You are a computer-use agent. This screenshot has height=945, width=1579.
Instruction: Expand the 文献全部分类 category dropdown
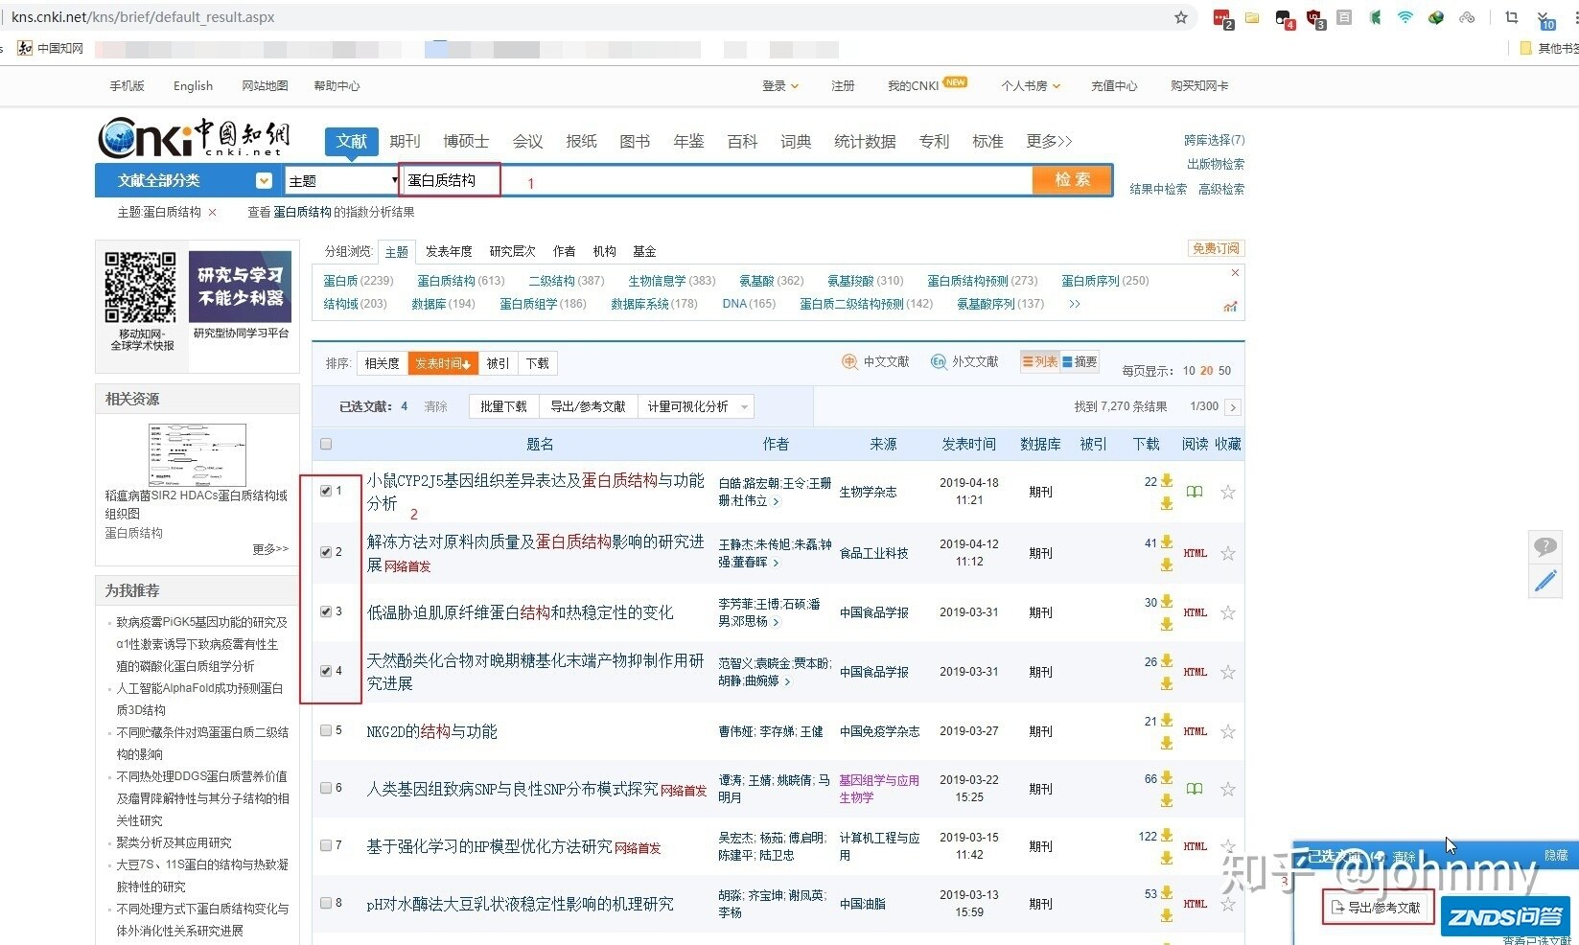coord(263,180)
